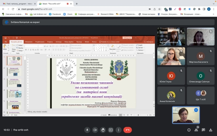Open more options three-dot menu in Meet
Image resolution: width=217 pixels, height=136 pixels.
pos(118,130)
